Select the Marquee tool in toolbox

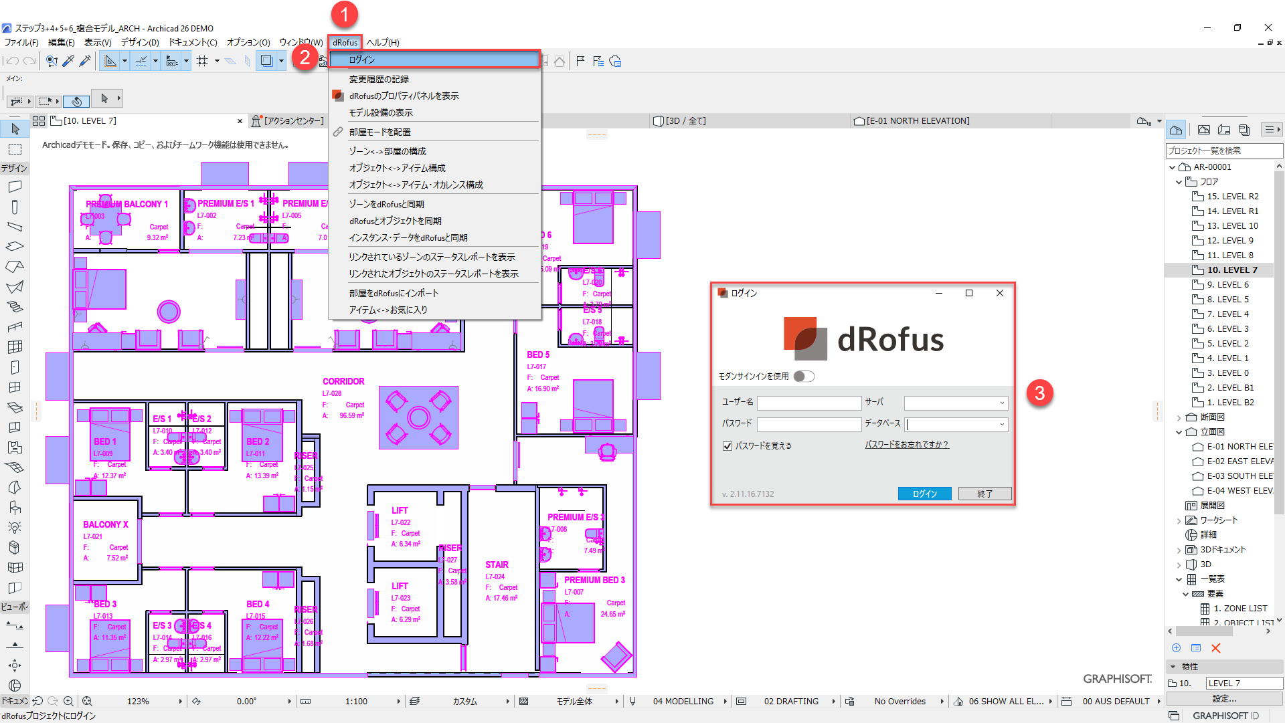[15, 149]
